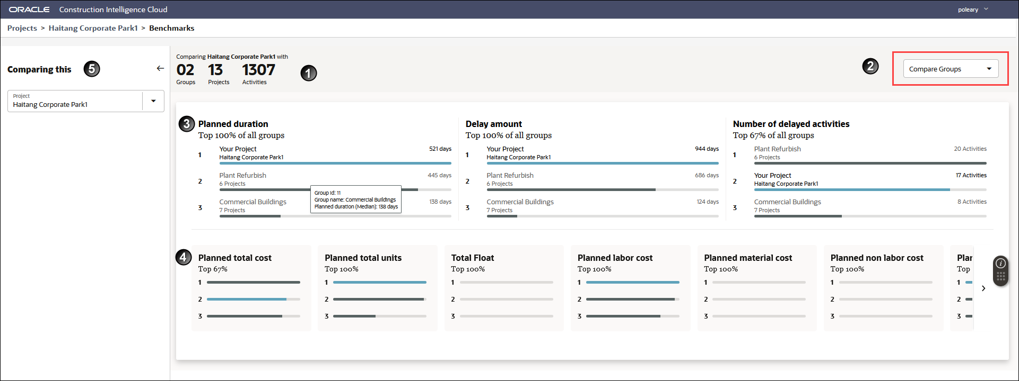1019x381 pixels.
Task: Open the Planned non labor cost card
Action: pos(884,288)
